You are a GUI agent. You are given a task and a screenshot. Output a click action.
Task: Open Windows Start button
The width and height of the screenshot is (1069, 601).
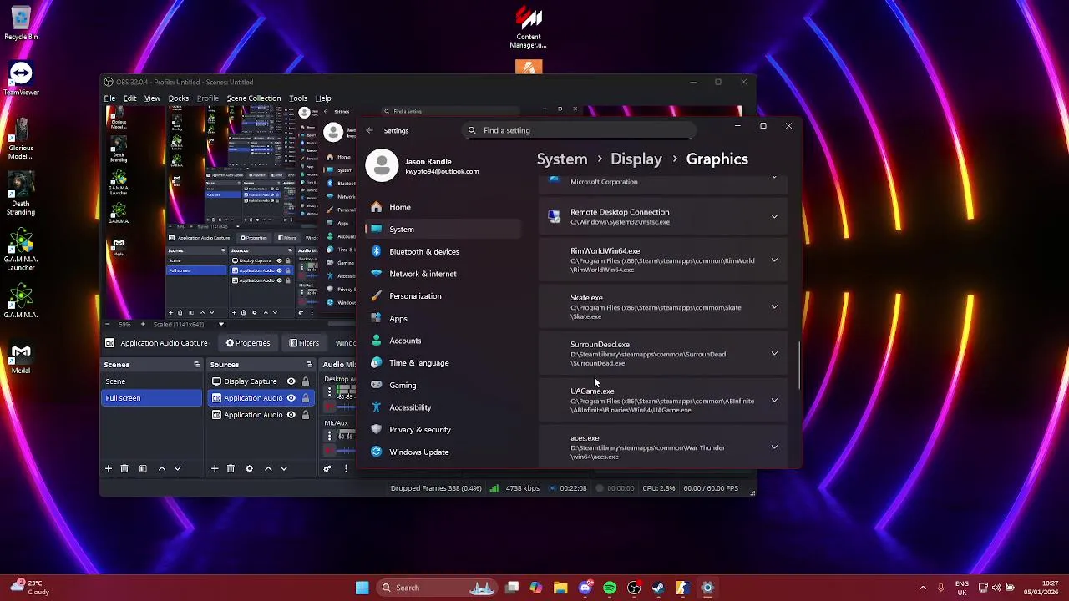coord(362,588)
